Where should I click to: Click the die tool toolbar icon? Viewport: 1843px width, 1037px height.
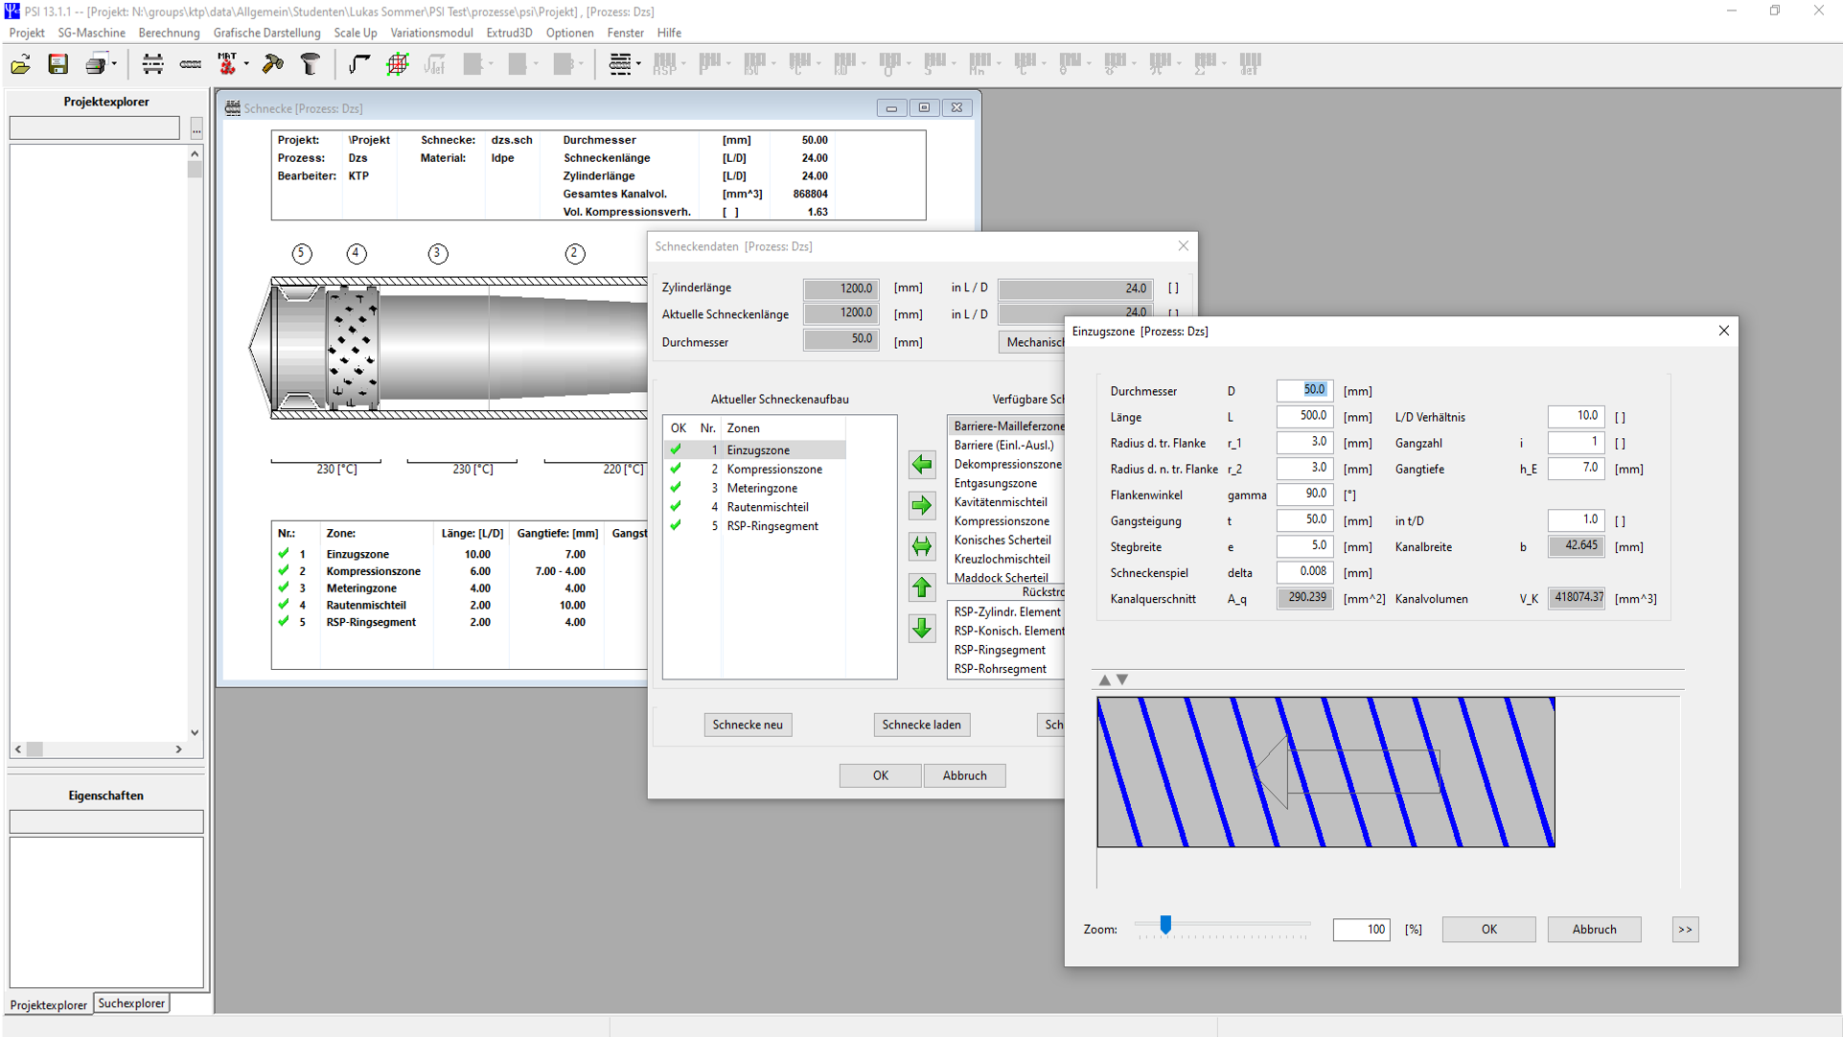click(x=310, y=64)
